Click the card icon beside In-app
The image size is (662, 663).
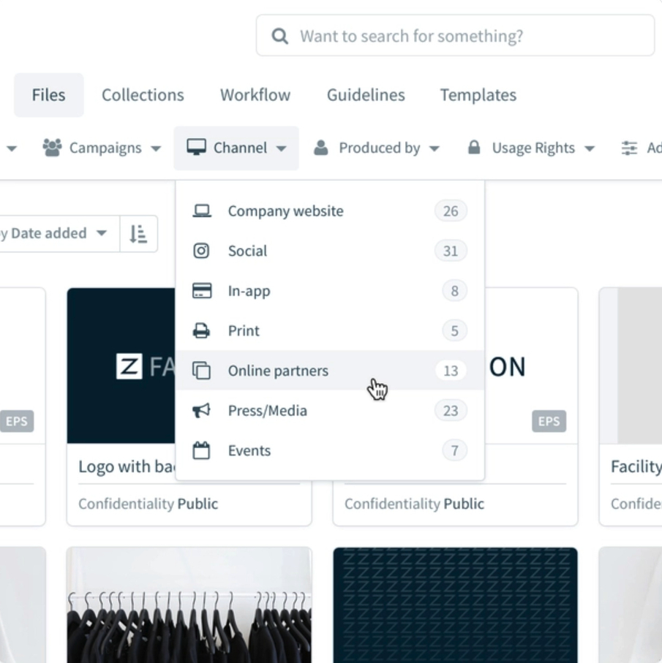click(x=202, y=290)
